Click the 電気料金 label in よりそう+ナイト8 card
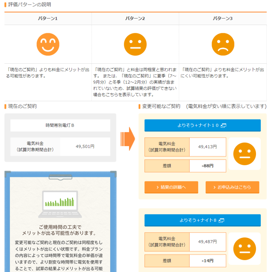270x272 pixels. [167, 242]
